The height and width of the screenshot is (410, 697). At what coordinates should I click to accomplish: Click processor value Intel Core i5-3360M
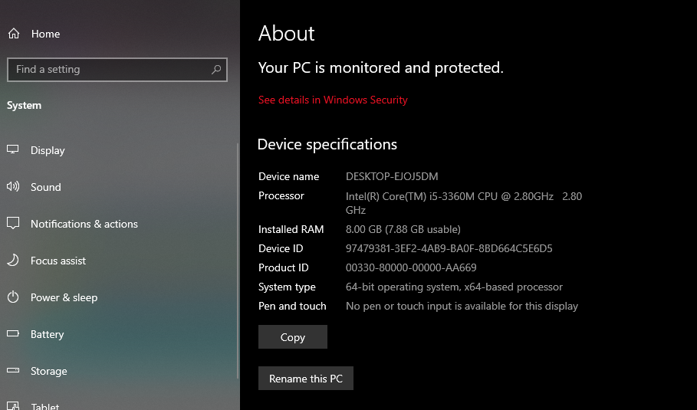(464, 203)
